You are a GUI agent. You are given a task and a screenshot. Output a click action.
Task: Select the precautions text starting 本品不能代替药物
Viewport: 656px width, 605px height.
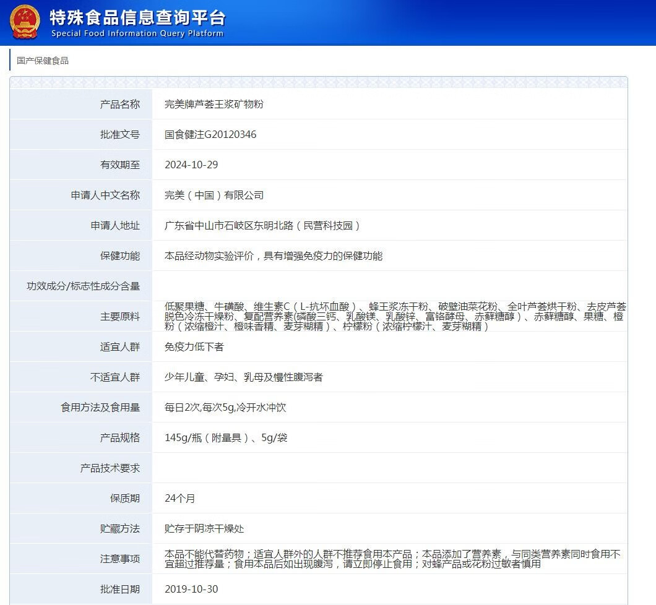[x=392, y=559]
